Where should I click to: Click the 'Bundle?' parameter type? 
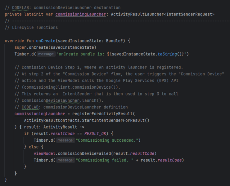pos(115,41)
